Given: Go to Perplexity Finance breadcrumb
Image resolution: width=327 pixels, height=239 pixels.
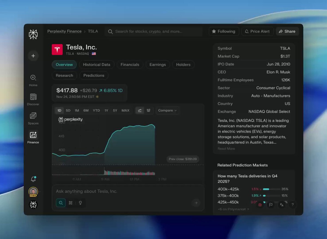Looking at the screenshot, I should click(64, 31).
